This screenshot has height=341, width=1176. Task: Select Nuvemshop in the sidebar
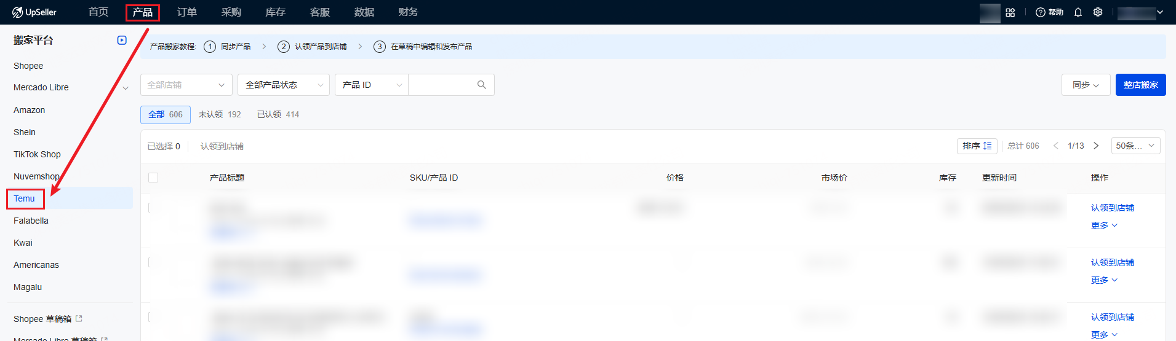pyautogui.click(x=36, y=176)
